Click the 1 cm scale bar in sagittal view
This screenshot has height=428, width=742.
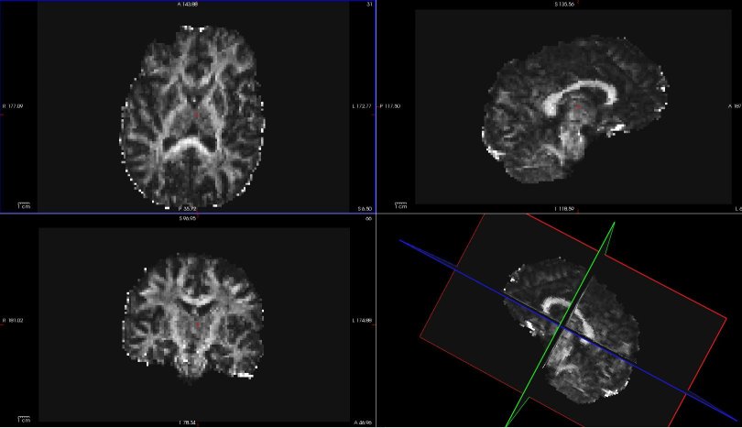401,205
